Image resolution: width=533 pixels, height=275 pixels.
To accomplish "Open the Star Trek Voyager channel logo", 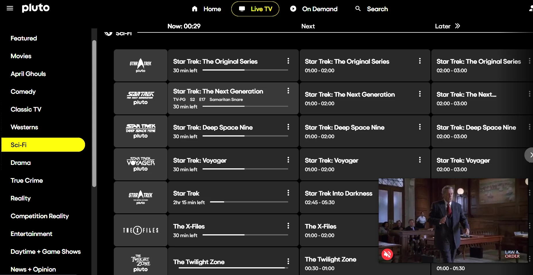I will point(141,164).
